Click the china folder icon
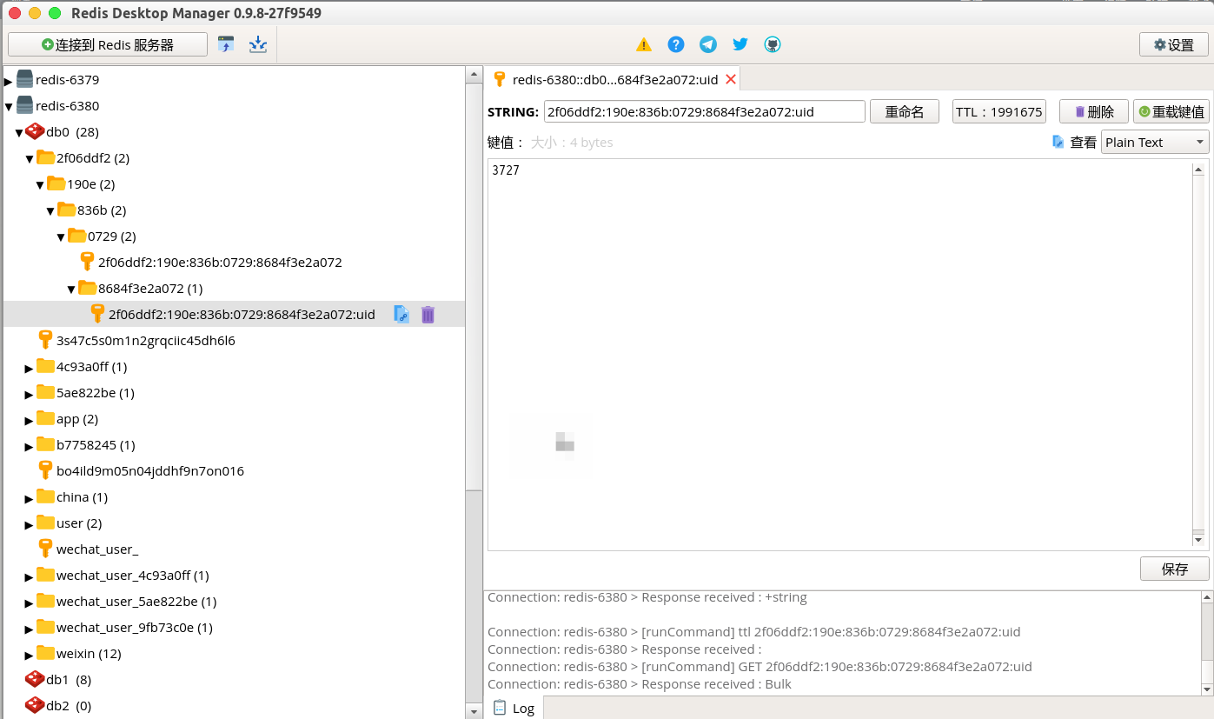 coord(45,496)
